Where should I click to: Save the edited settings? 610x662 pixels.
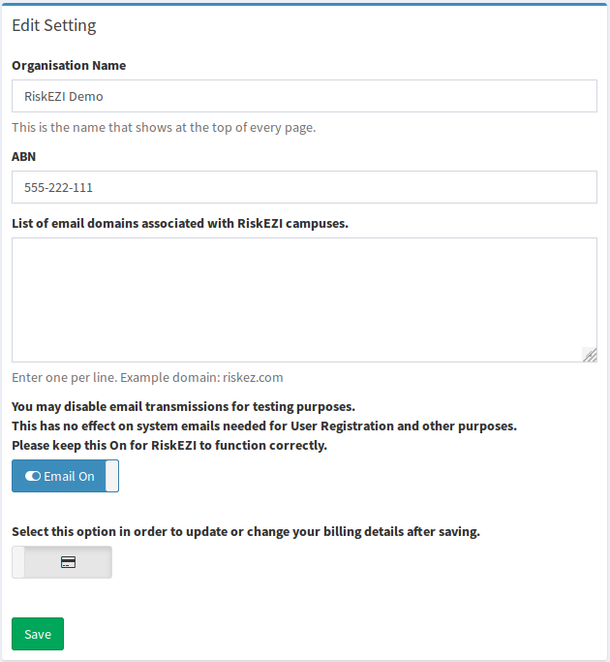pos(38,634)
